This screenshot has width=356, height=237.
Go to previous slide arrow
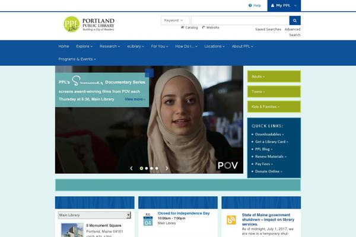click(x=131, y=168)
